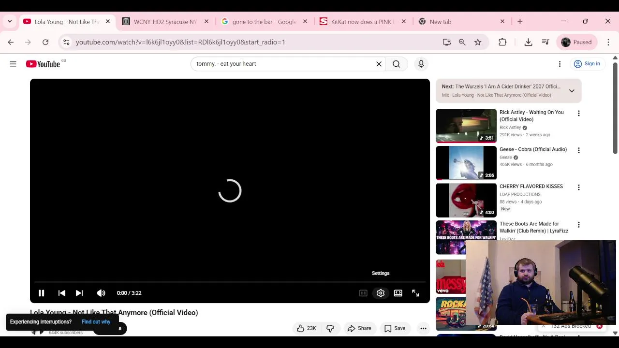Expand the Mix playlist Next panel
This screenshot has height=348, width=619.
click(572, 91)
